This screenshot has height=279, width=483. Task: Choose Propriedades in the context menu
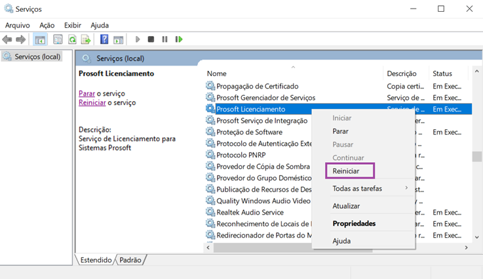click(354, 223)
